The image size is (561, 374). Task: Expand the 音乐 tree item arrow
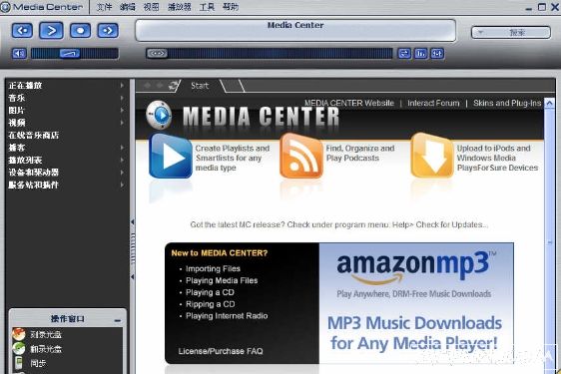click(x=123, y=98)
